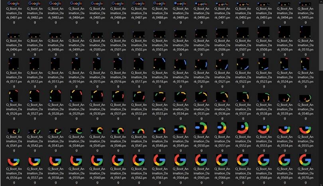Click the file name Q_Boot_Animation_Dark_0509.png
The height and width of the screenshot is (186, 323).
[285, 47]
